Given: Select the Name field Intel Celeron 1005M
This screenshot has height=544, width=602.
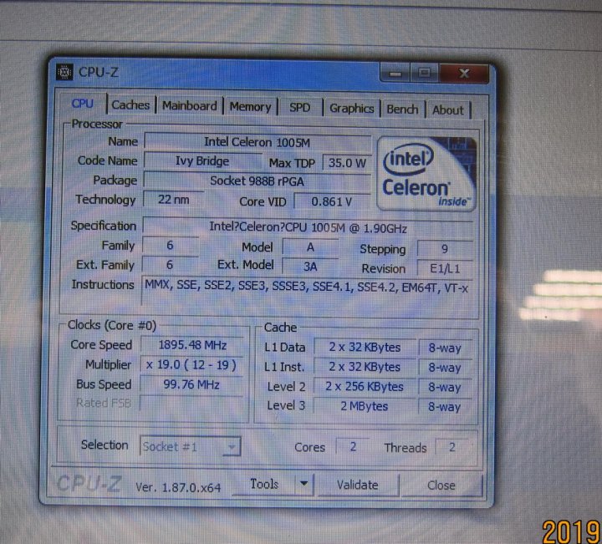Looking at the screenshot, I should tap(258, 142).
